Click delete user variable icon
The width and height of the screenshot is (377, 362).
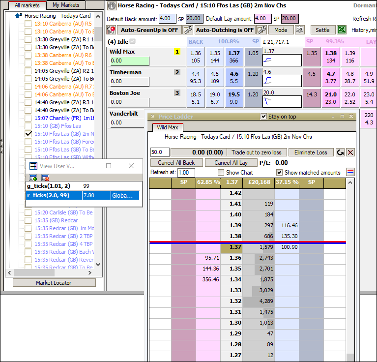[x=45, y=178]
